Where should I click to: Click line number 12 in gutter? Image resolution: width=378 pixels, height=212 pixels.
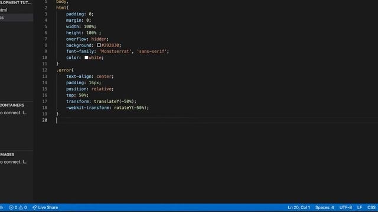click(x=45, y=70)
